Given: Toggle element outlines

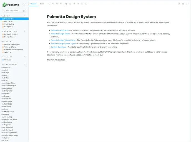Looking at the screenshot, I should coord(86,4).
